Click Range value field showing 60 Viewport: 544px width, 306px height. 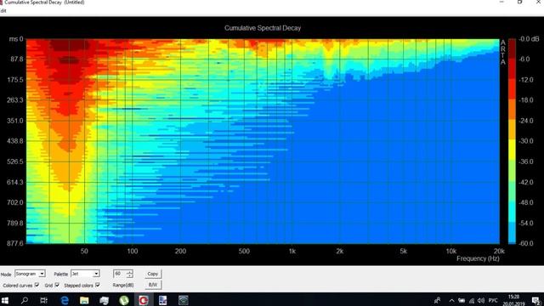120,274
